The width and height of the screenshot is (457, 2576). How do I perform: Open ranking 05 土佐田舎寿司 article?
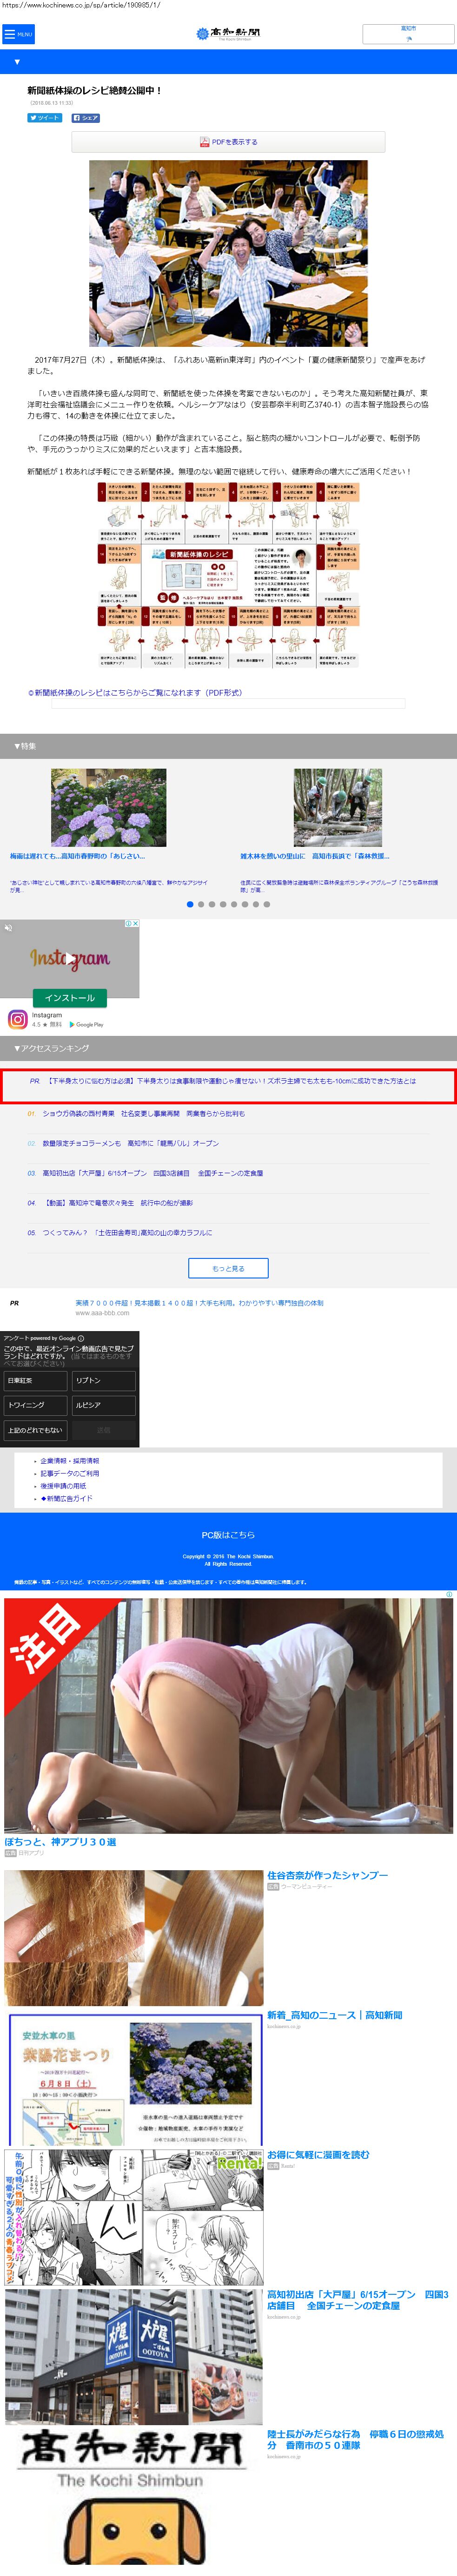[128, 1233]
